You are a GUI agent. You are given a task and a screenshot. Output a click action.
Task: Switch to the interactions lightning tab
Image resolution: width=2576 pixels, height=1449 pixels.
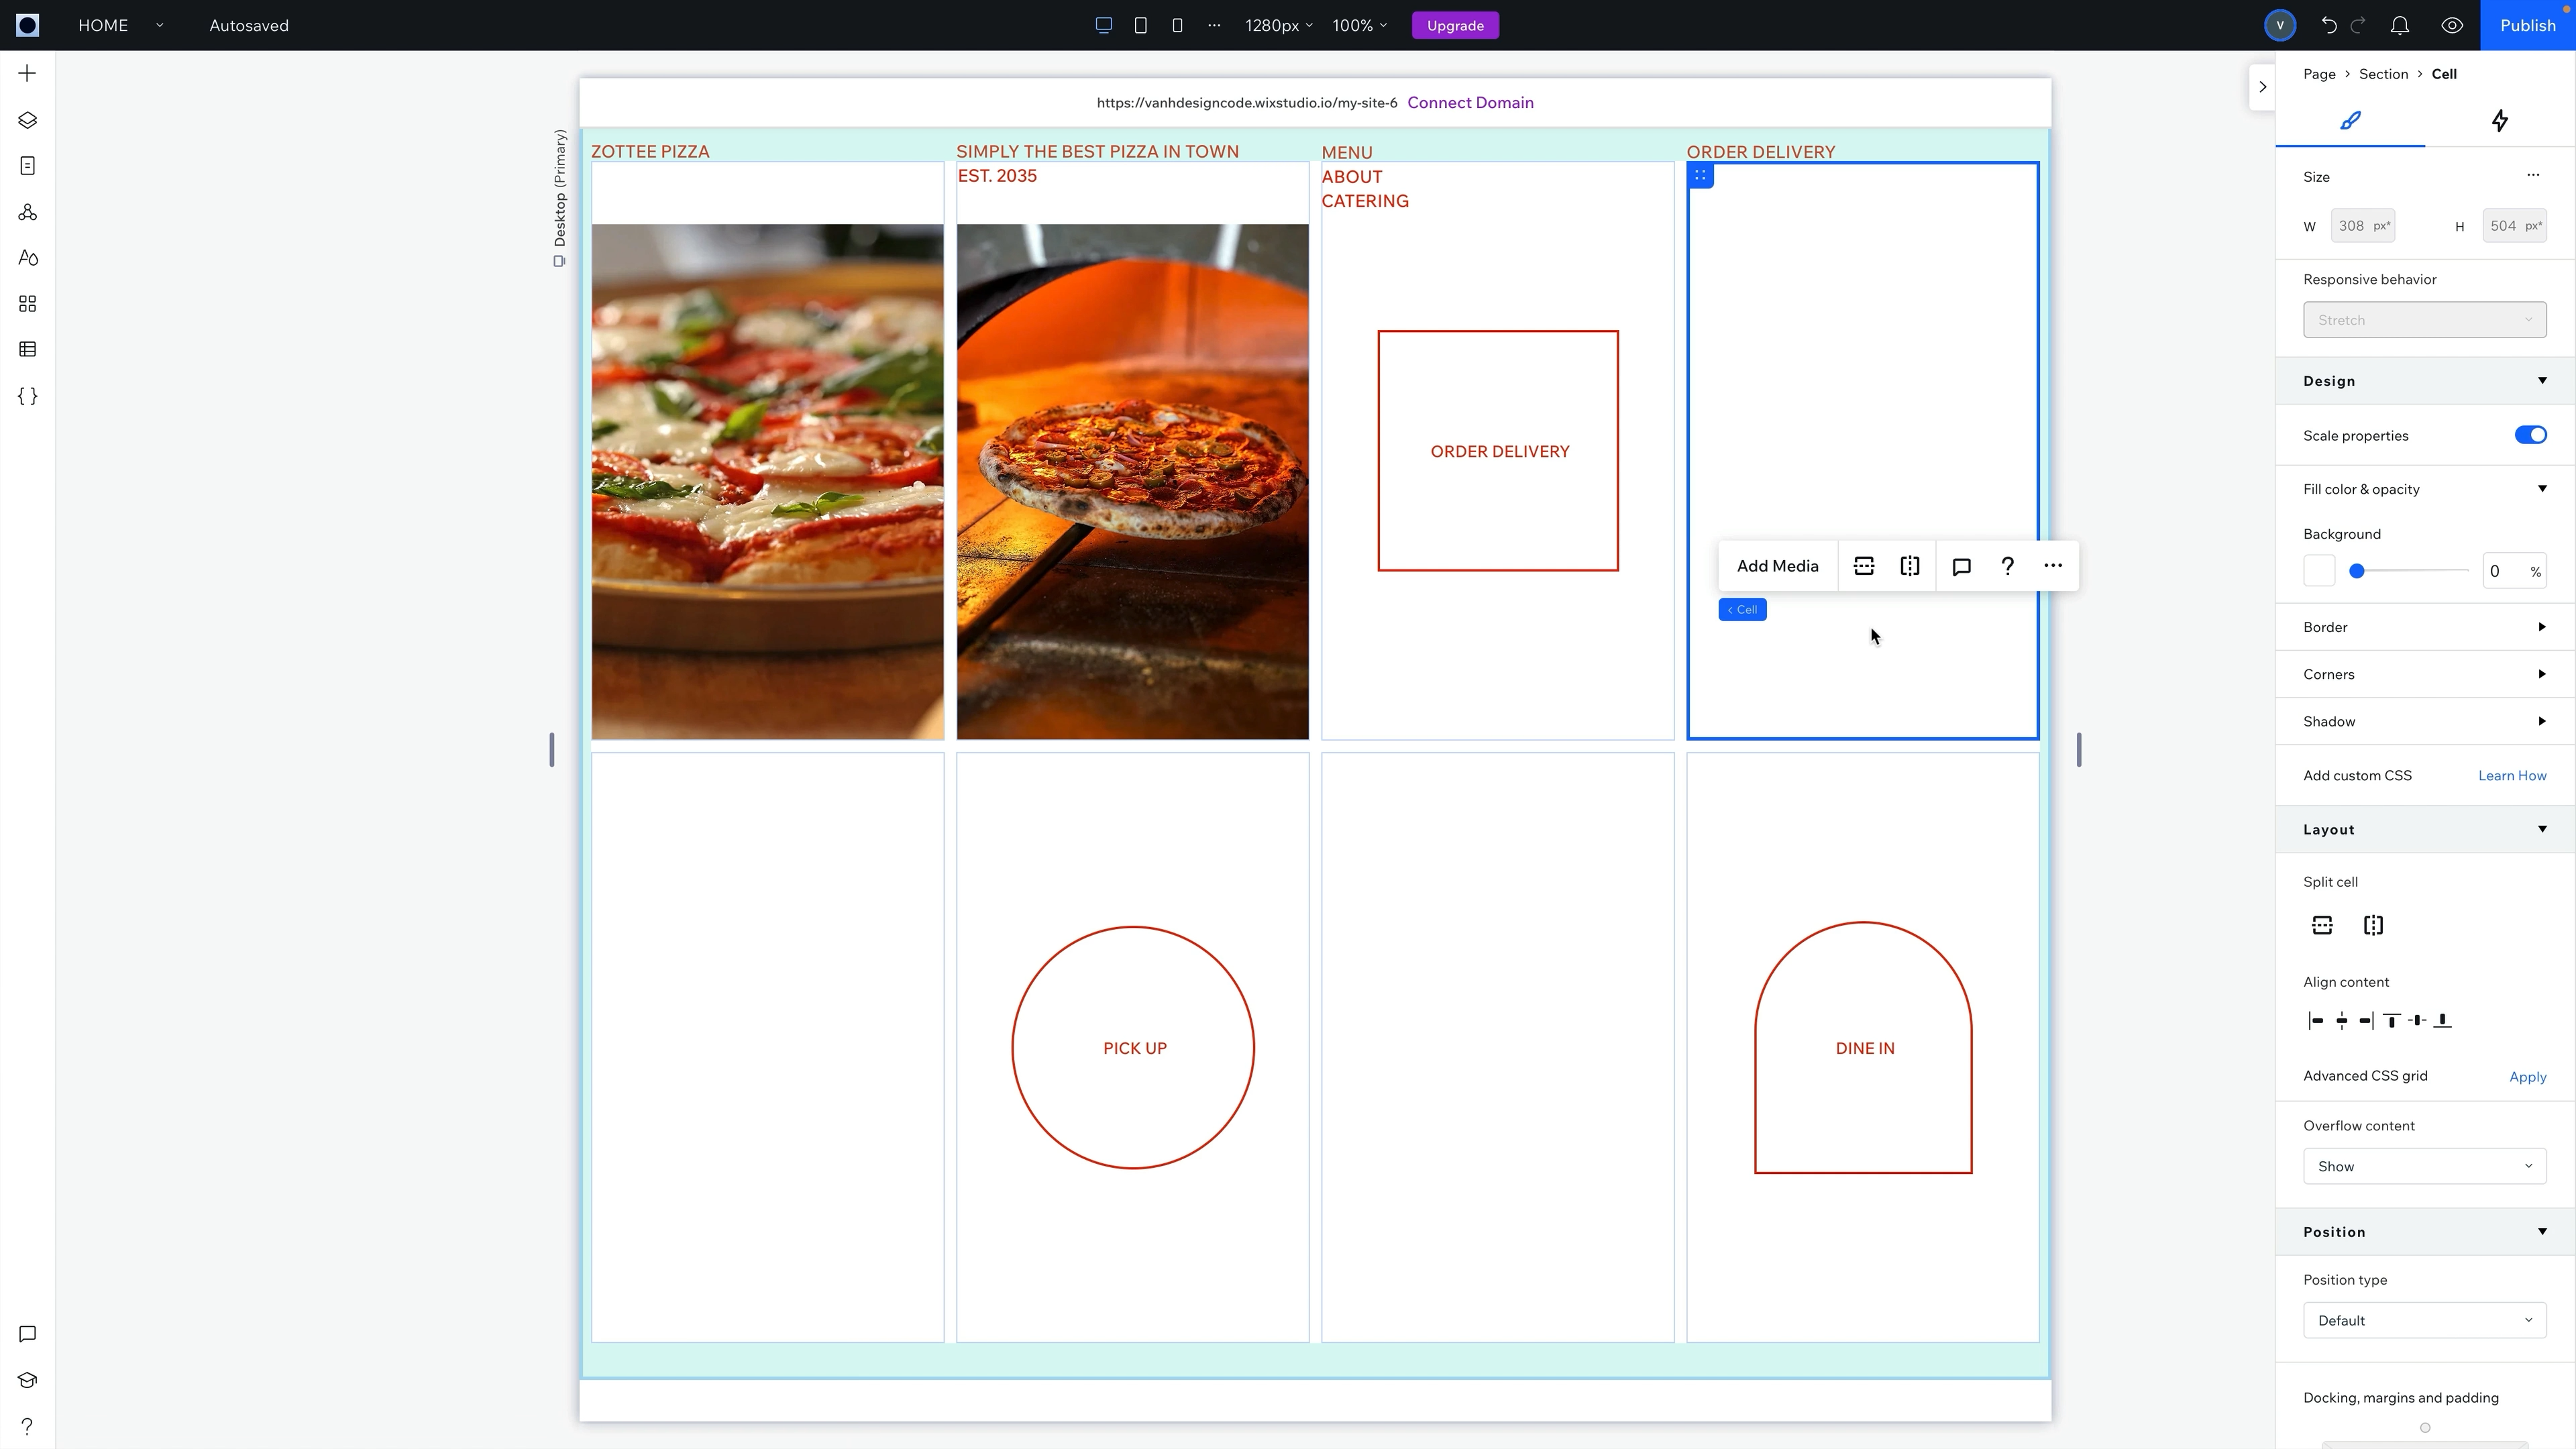(2500, 121)
